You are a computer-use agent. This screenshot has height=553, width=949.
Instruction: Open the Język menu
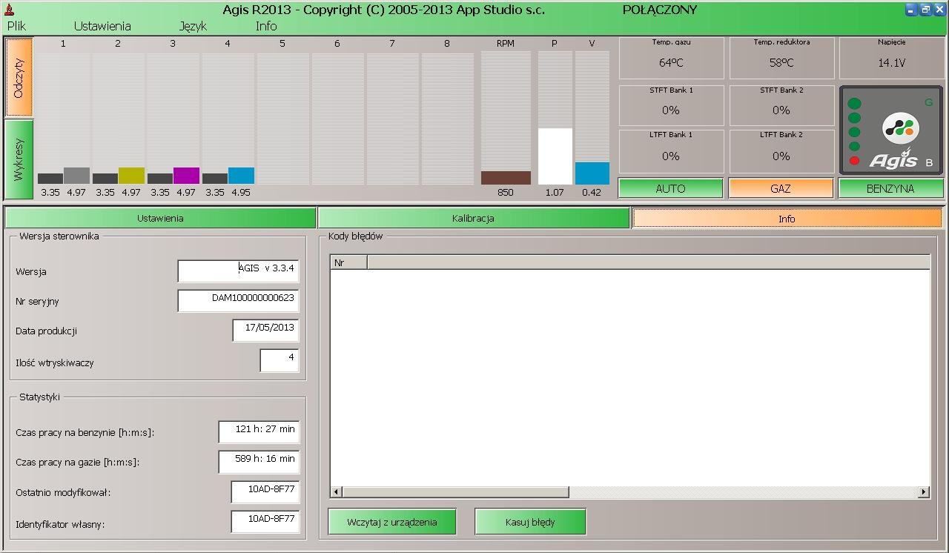click(193, 26)
